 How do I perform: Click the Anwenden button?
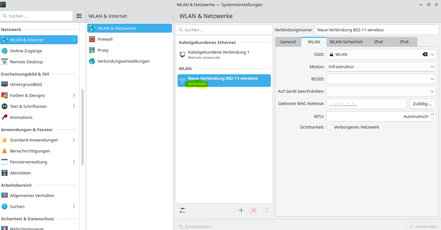(423, 226)
